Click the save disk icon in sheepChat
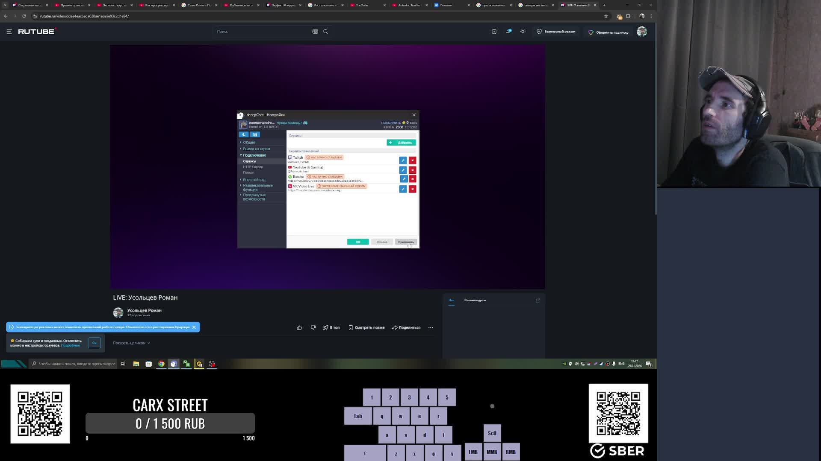This screenshot has width=821, height=461. tap(255, 134)
